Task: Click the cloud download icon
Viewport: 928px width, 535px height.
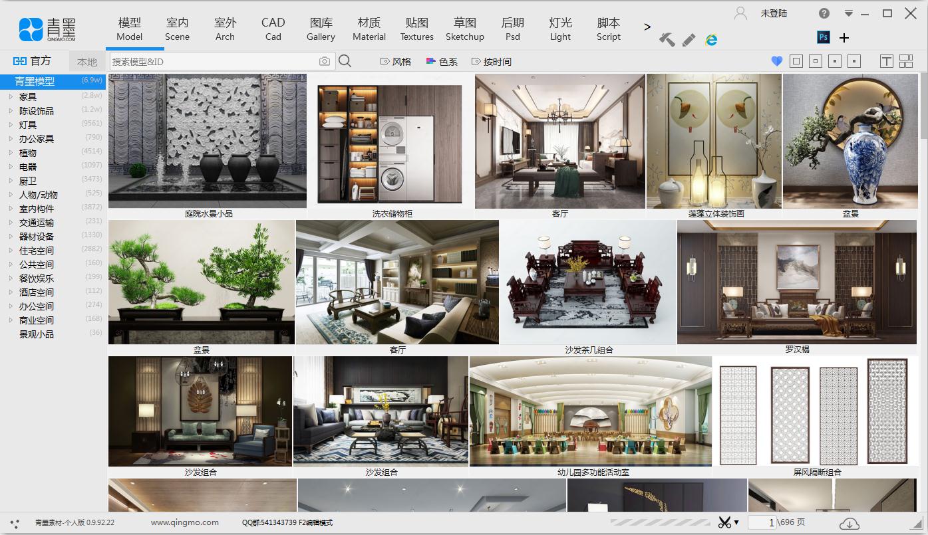Action: click(x=849, y=523)
